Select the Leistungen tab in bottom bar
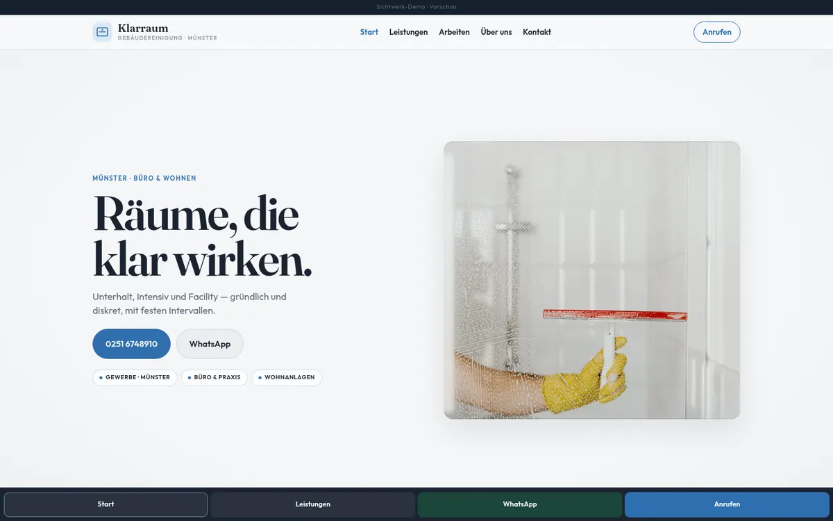The image size is (833, 521). [x=313, y=504]
